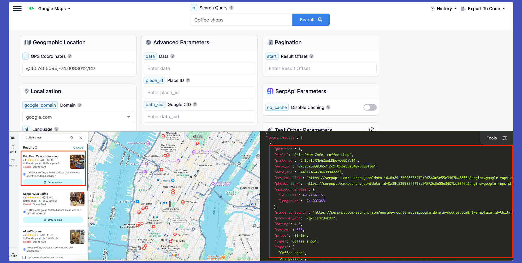522x263 pixels.
Task: Click the Enter place_id field
Action: pyautogui.click(x=199, y=92)
